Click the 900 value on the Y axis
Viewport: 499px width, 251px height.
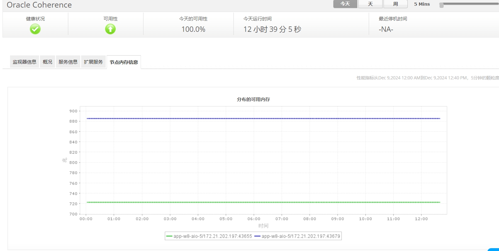pyautogui.click(x=73, y=111)
